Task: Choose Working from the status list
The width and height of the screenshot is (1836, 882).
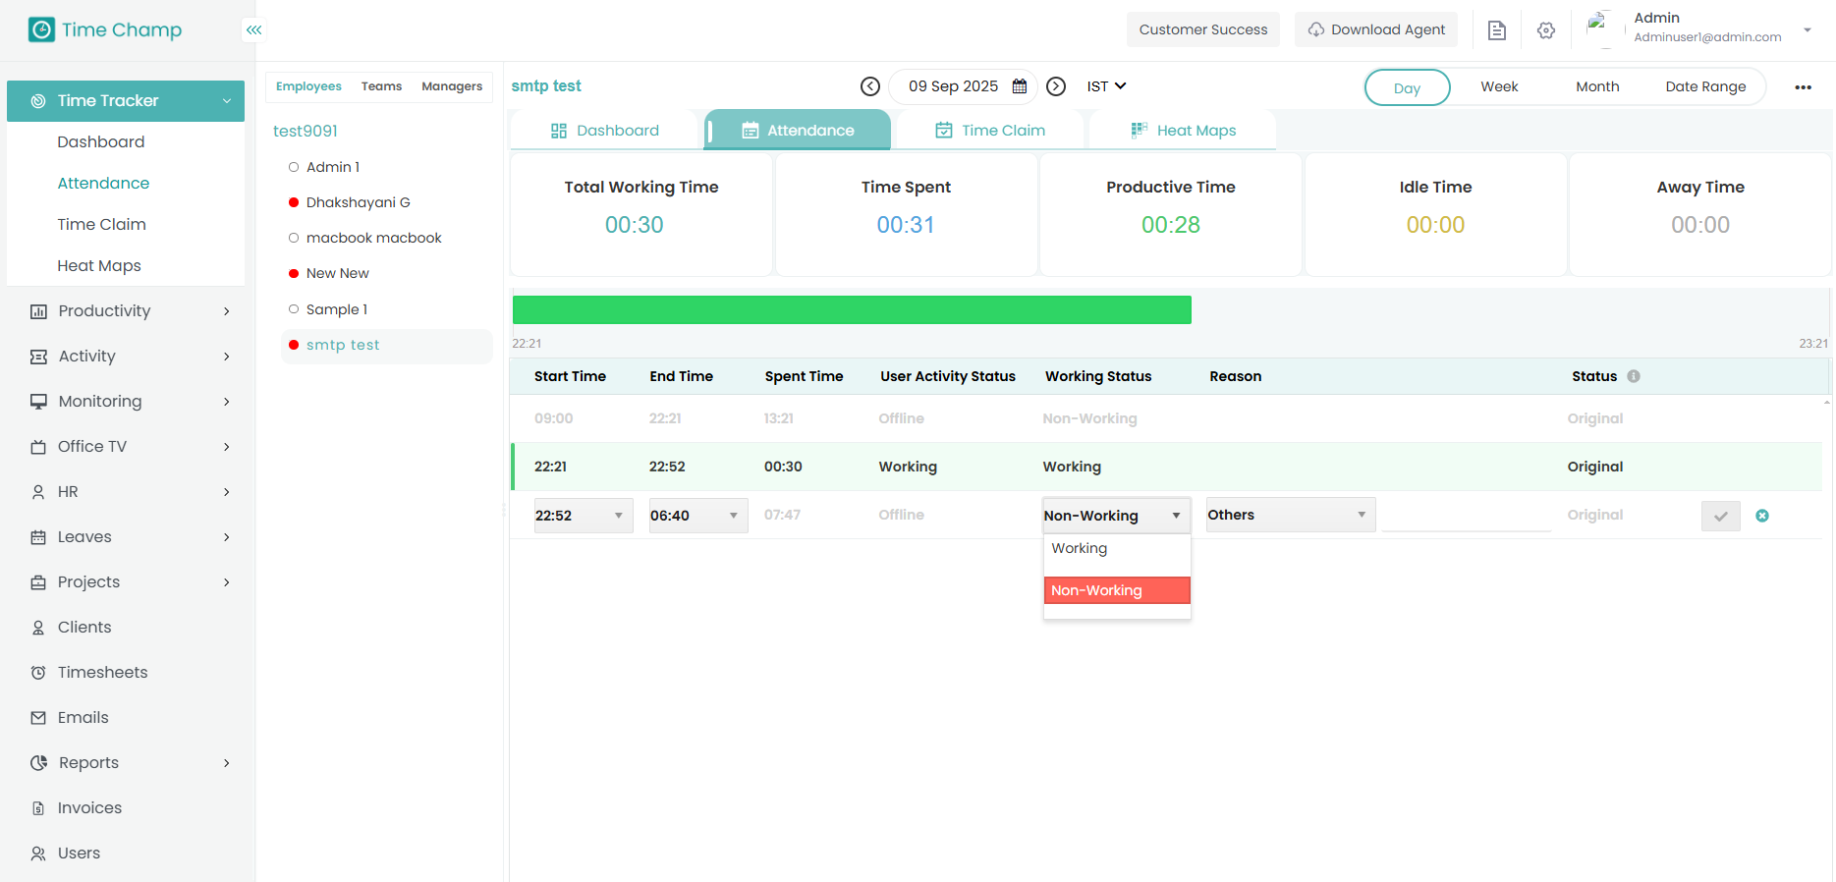Action: click(x=1117, y=548)
